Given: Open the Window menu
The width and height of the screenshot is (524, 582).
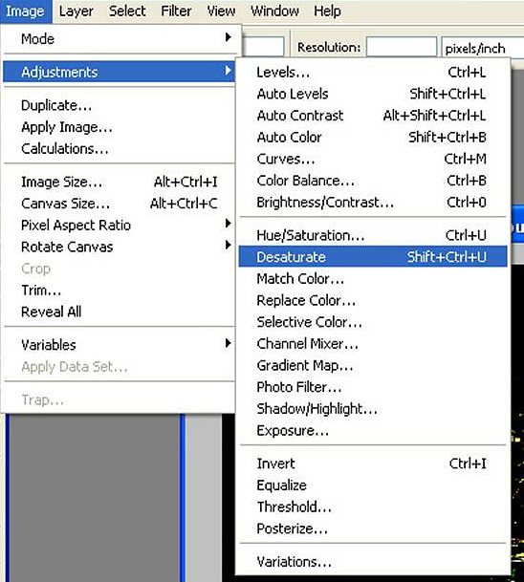Looking at the screenshot, I should coord(274,11).
